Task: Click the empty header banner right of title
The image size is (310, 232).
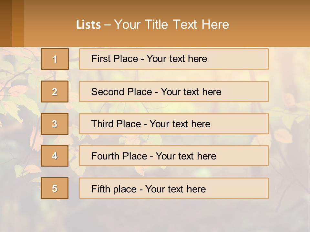Action: tap(271, 24)
